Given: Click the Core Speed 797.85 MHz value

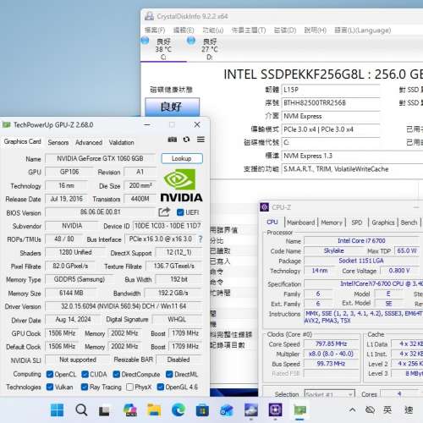Looking at the screenshot, I should pos(332,343).
